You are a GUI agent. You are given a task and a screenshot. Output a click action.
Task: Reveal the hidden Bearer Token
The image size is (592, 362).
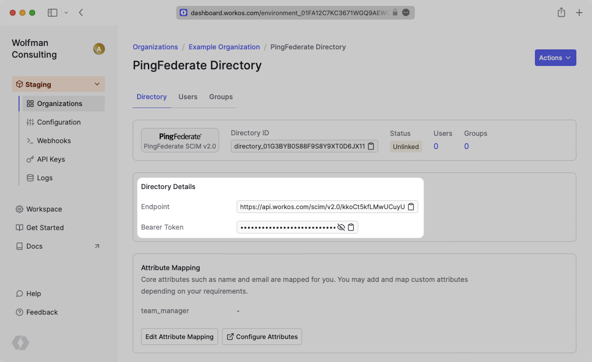(341, 227)
